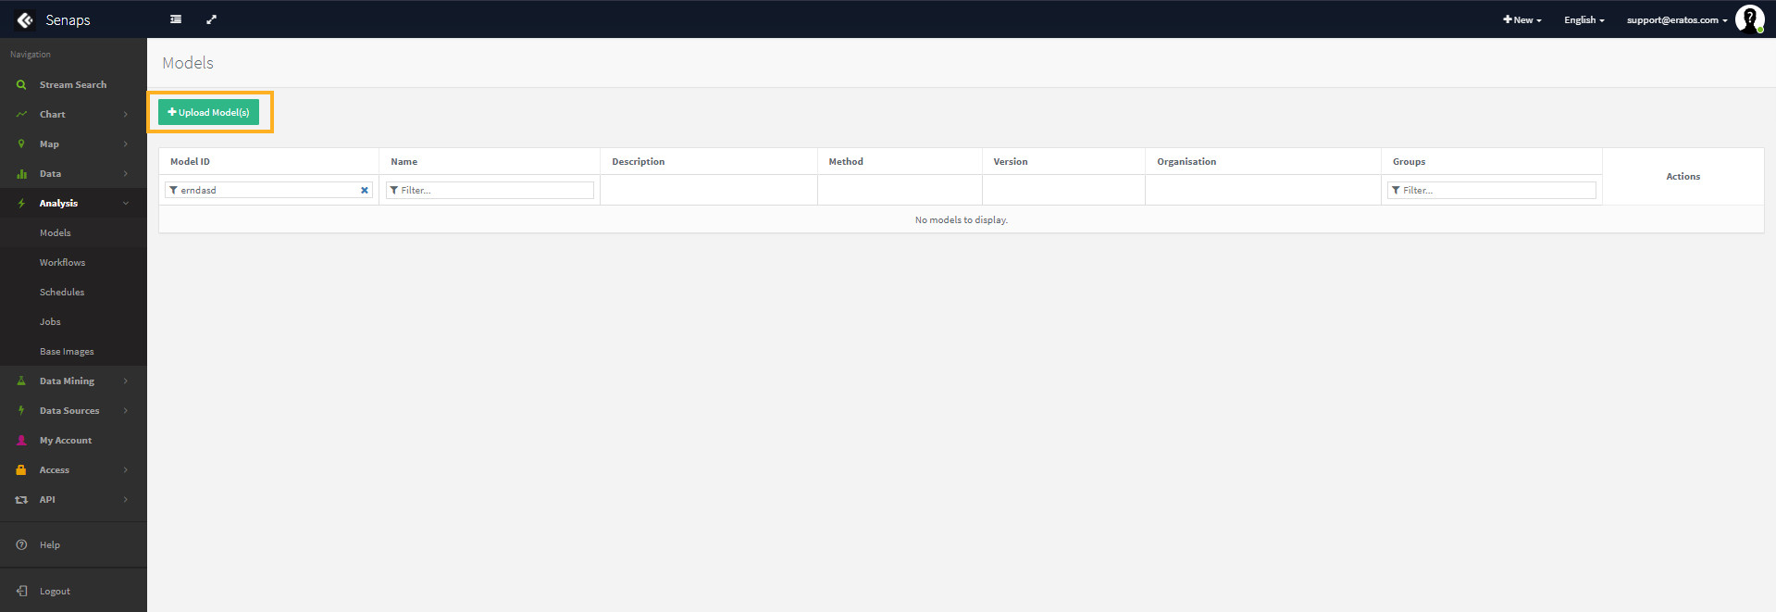Focus the Groups filter input field

[x=1492, y=190]
